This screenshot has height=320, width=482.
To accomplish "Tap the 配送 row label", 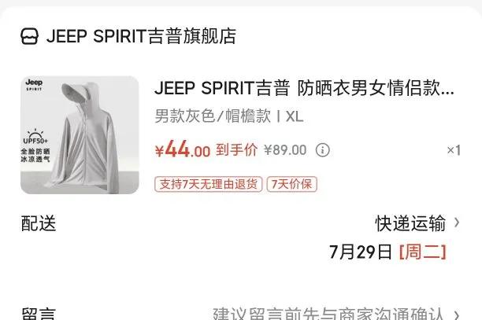I will coord(39,223).
